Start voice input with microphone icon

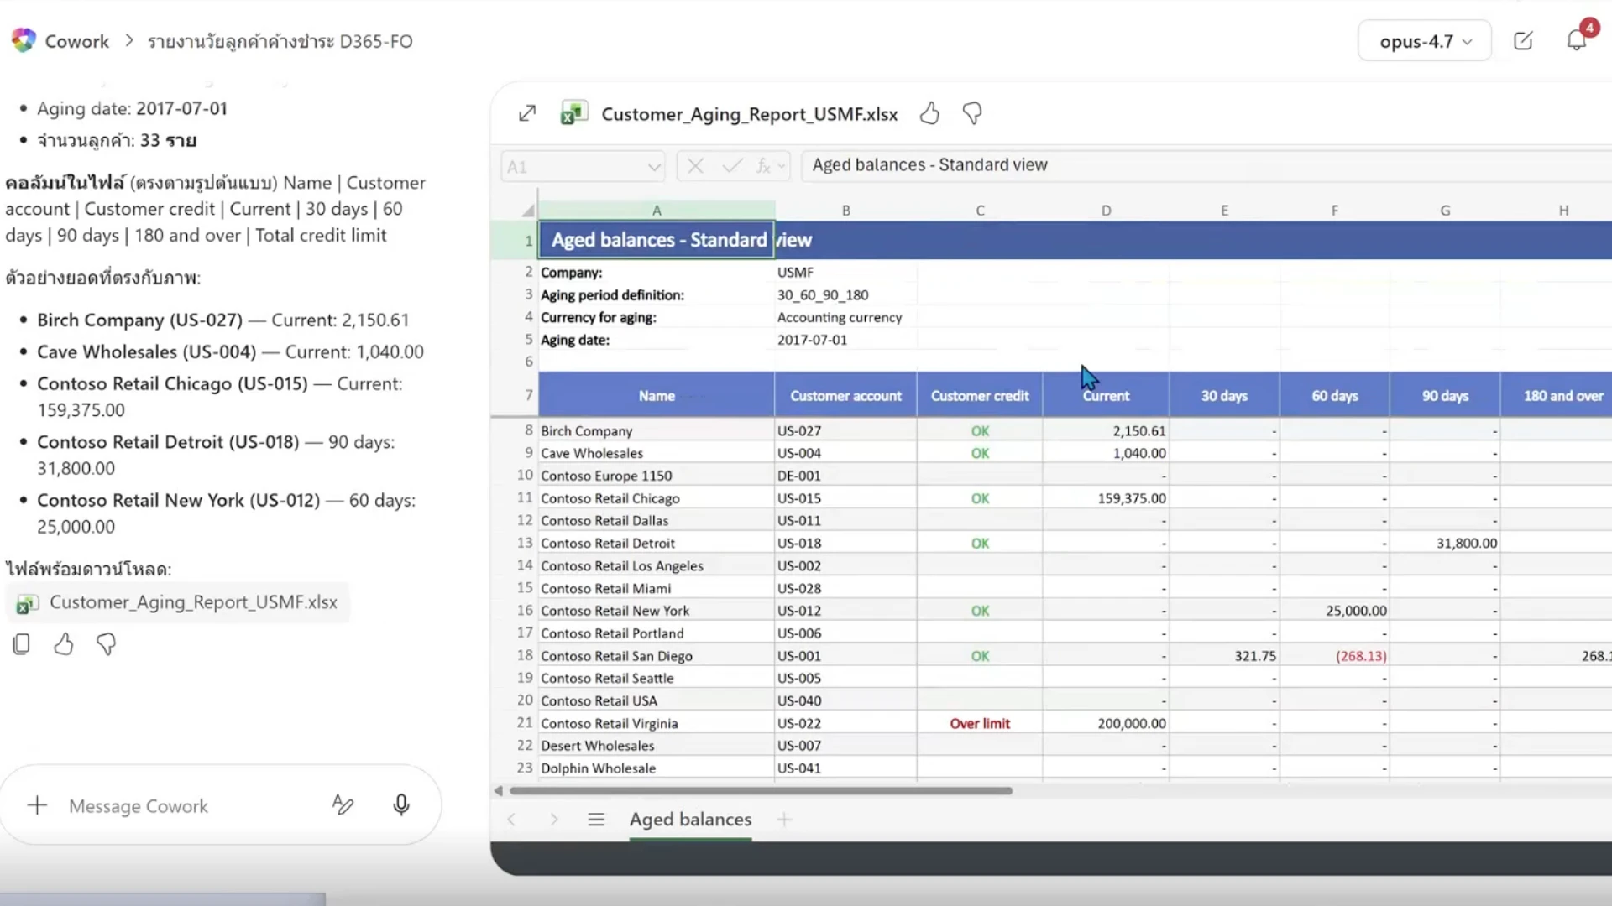coord(401,805)
